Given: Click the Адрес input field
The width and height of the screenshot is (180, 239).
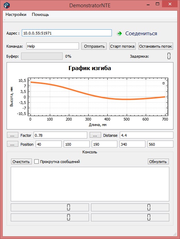Looking at the screenshot, I should coord(67,33).
